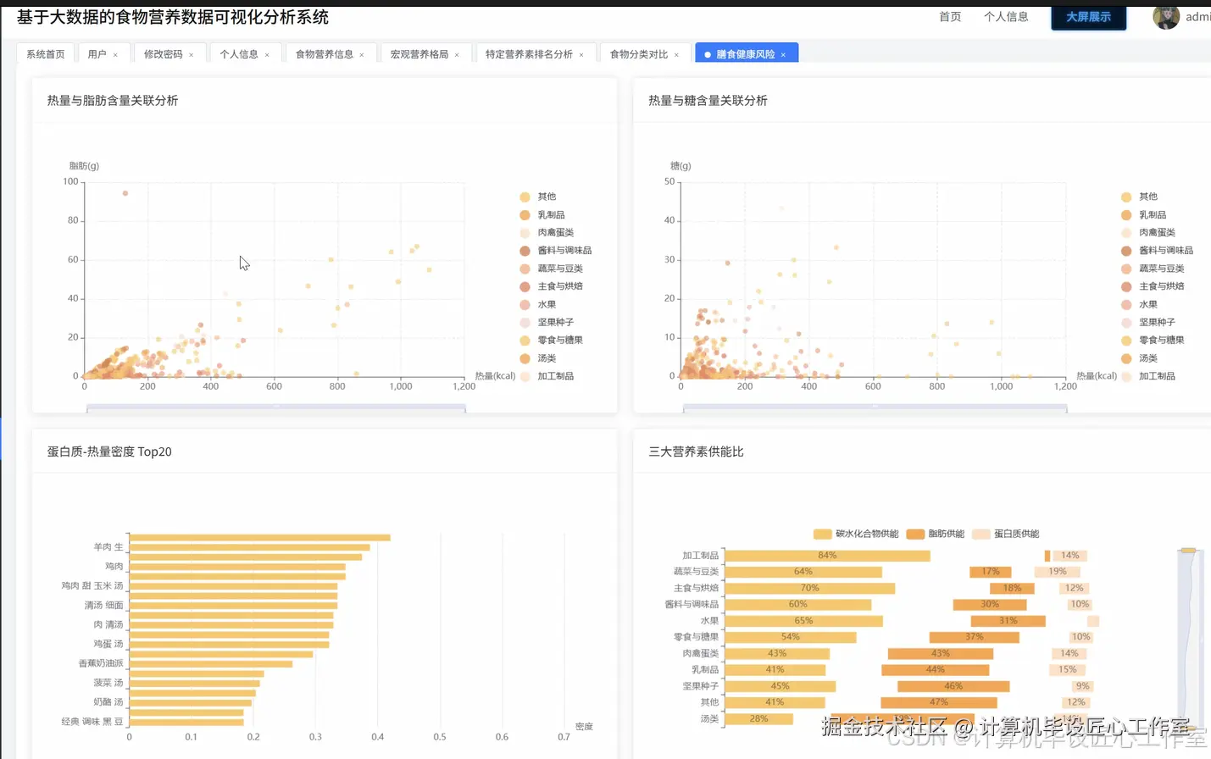The width and height of the screenshot is (1211, 759).
Task: Click the outlier point near 100g fat
Action: coord(125,193)
